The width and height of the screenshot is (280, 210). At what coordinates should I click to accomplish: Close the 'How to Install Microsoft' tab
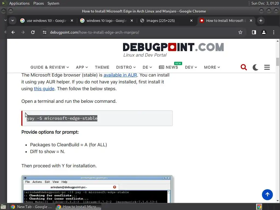point(251,21)
